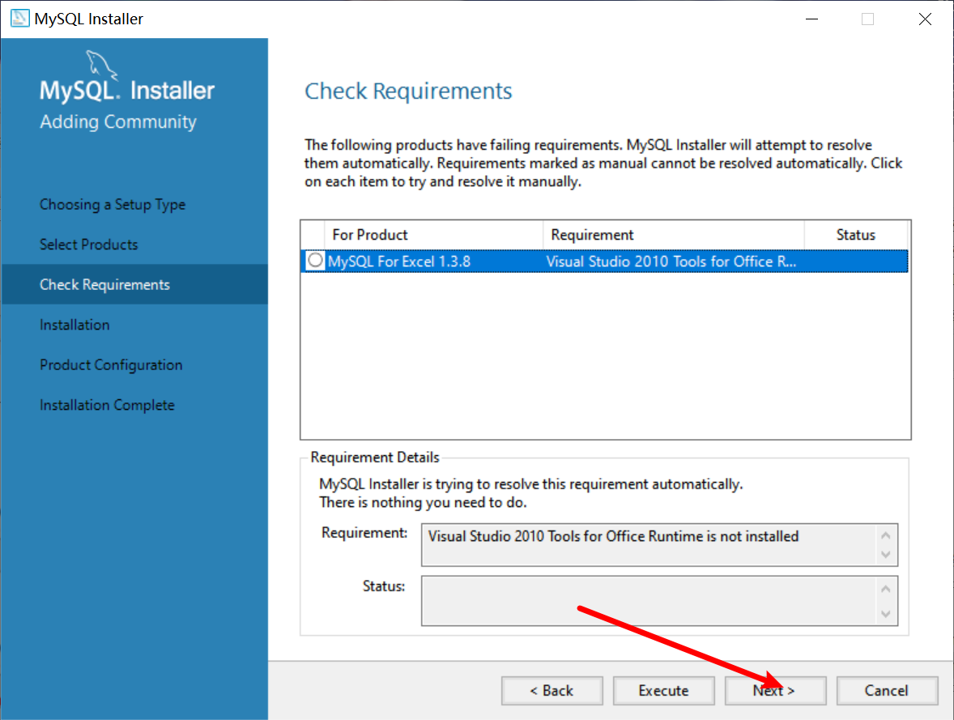Go back using the Back button

tap(552, 691)
